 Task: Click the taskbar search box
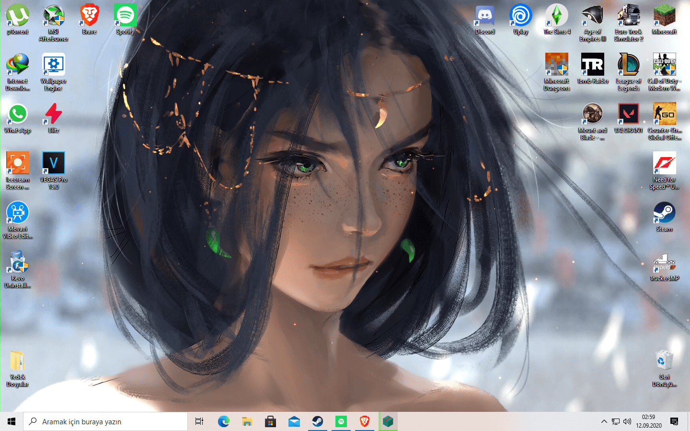pos(105,421)
